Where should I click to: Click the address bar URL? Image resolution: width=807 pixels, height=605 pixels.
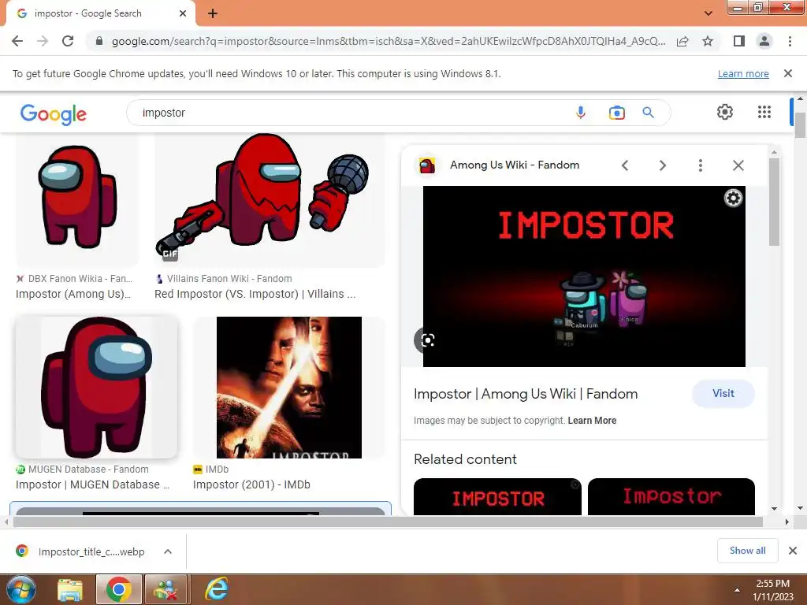(x=389, y=41)
